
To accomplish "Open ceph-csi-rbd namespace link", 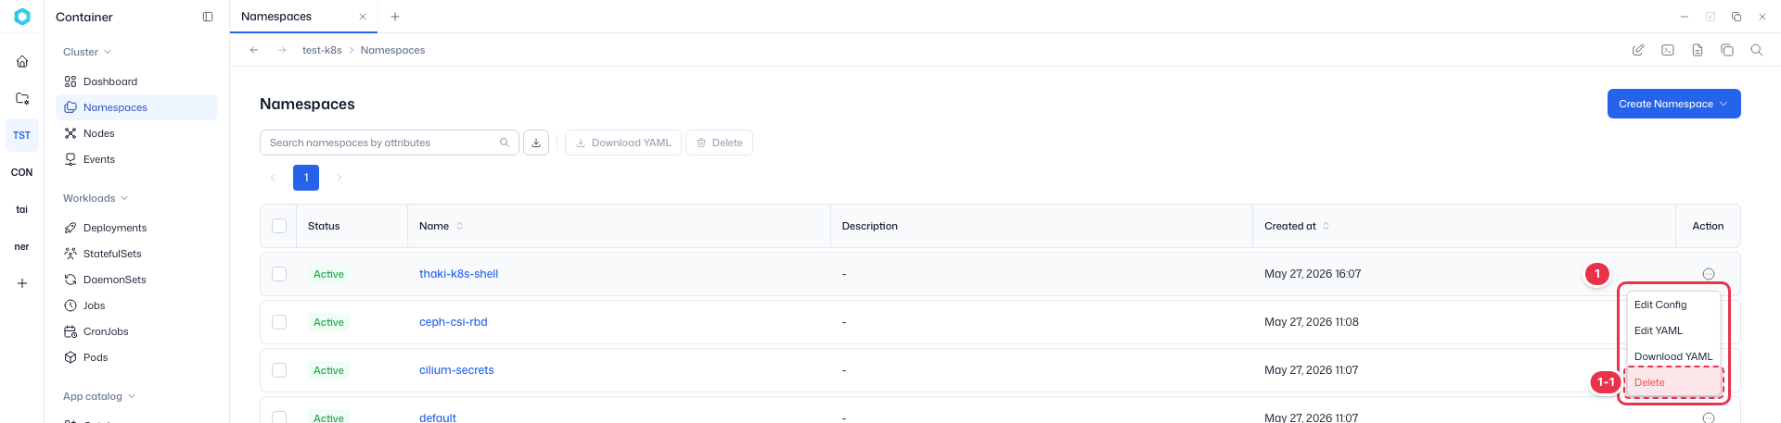I will click(453, 322).
